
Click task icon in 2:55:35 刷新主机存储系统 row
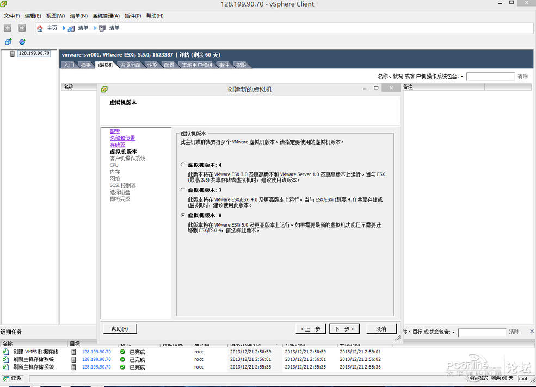[x=6, y=367]
